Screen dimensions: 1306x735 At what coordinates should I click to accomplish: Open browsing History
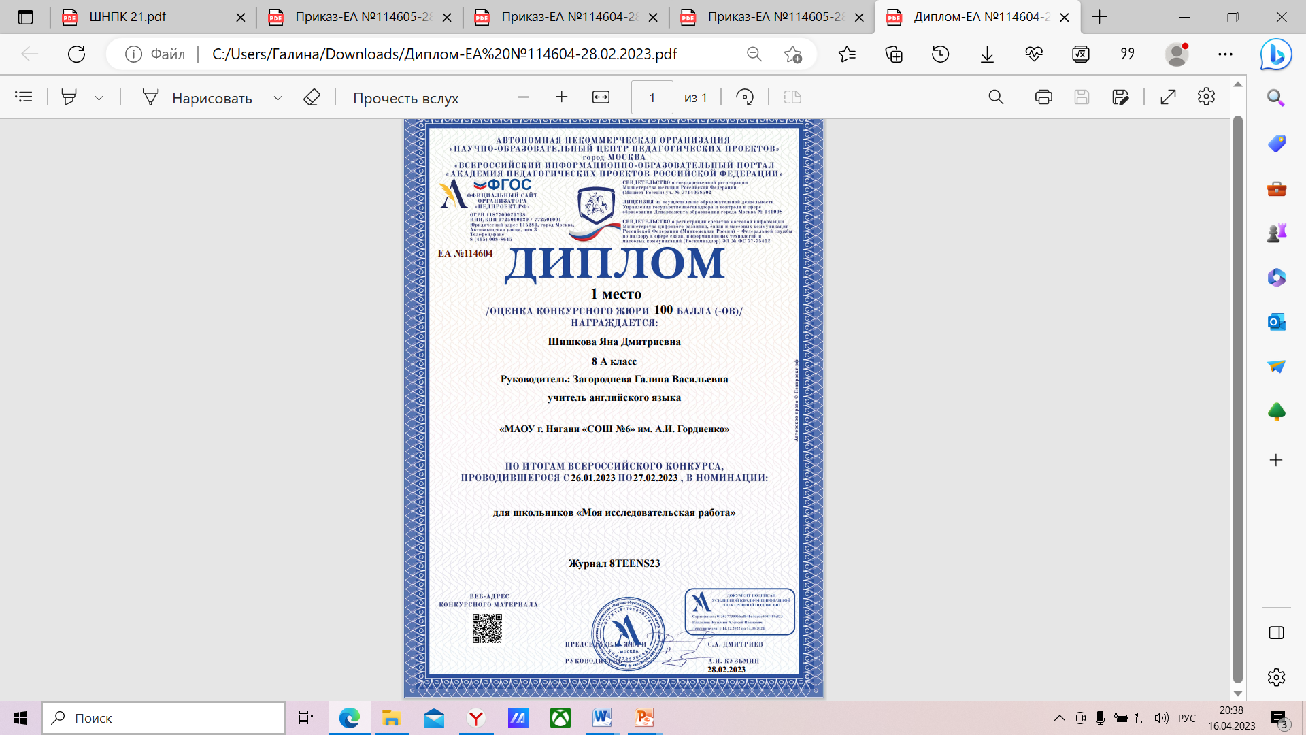click(941, 54)
